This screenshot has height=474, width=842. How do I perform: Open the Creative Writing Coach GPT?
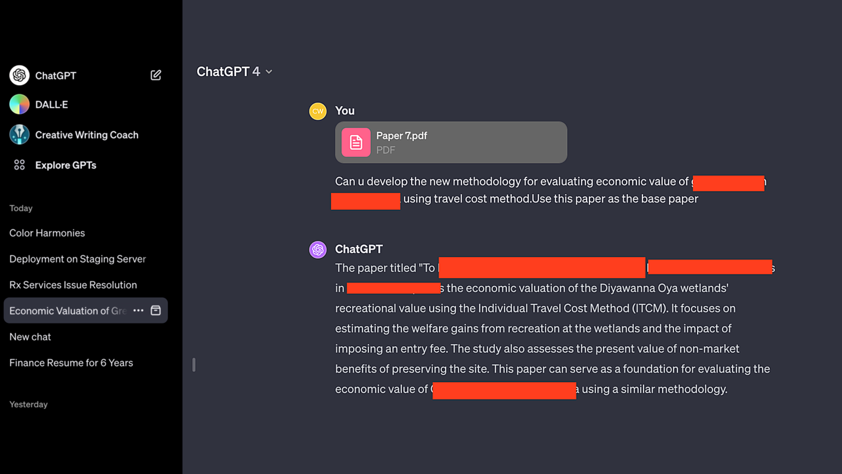click(20, 135)
